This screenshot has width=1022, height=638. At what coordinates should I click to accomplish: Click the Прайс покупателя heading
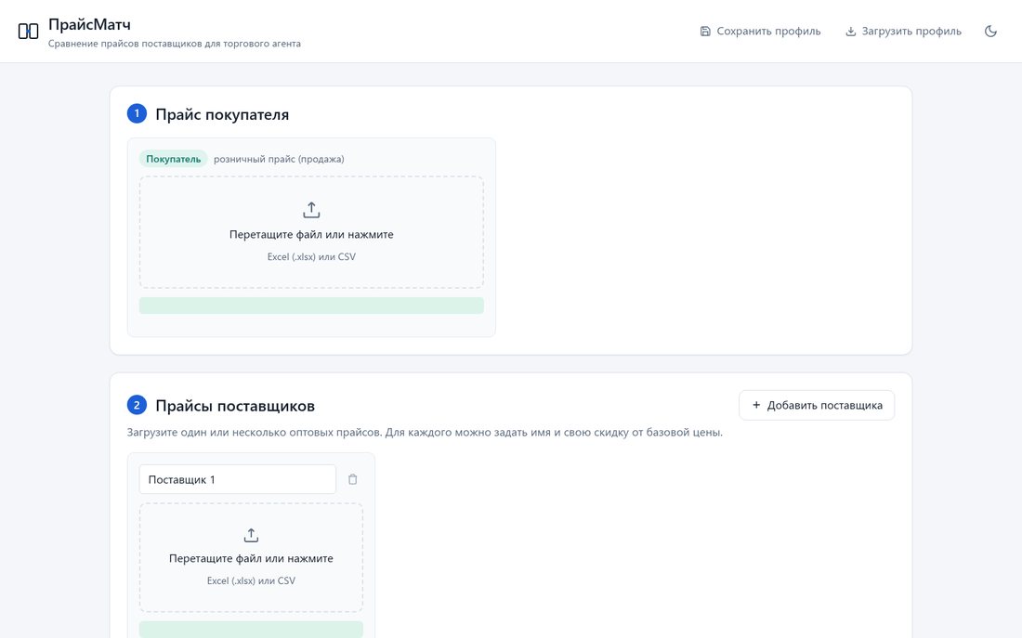pos(222,115)
